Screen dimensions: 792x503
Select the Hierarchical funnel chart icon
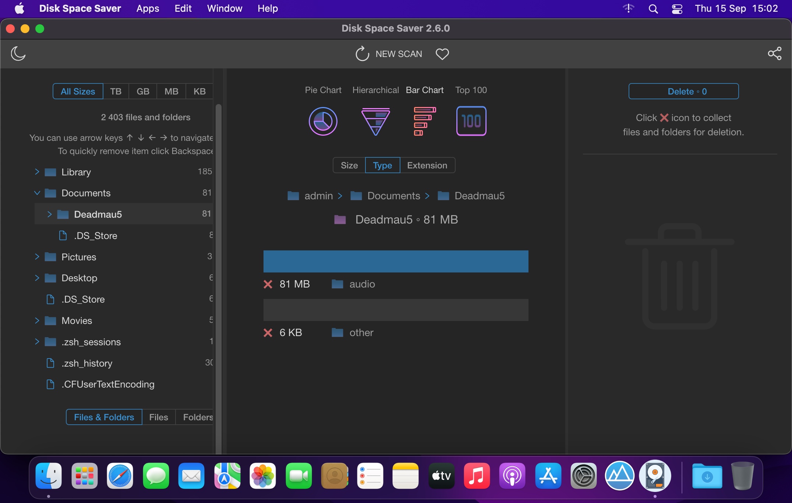pos(375,121)
